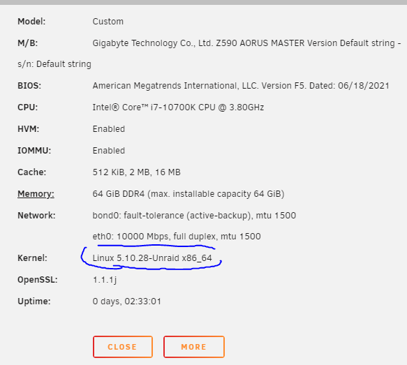
Task: Select the kernel "Linux 5.10.28-Unraid x86_64" text
Action: pos(152,258)
